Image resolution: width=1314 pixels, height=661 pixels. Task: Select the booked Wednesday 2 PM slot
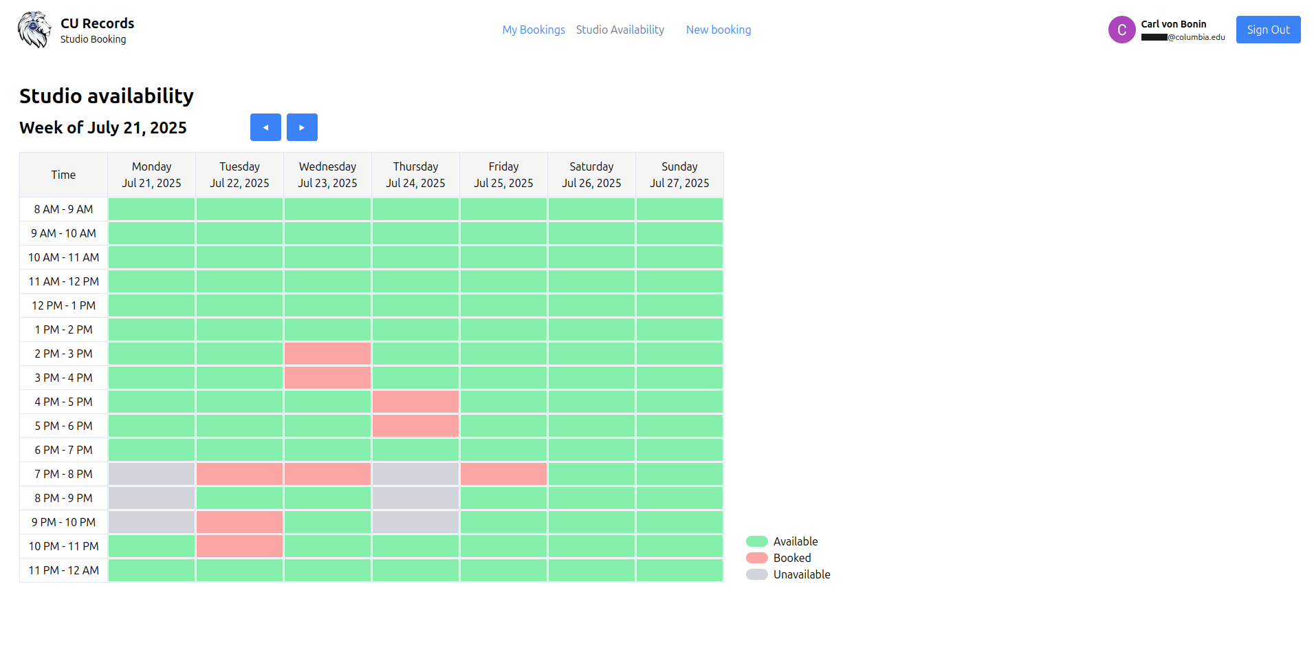(x=327, y=354)
